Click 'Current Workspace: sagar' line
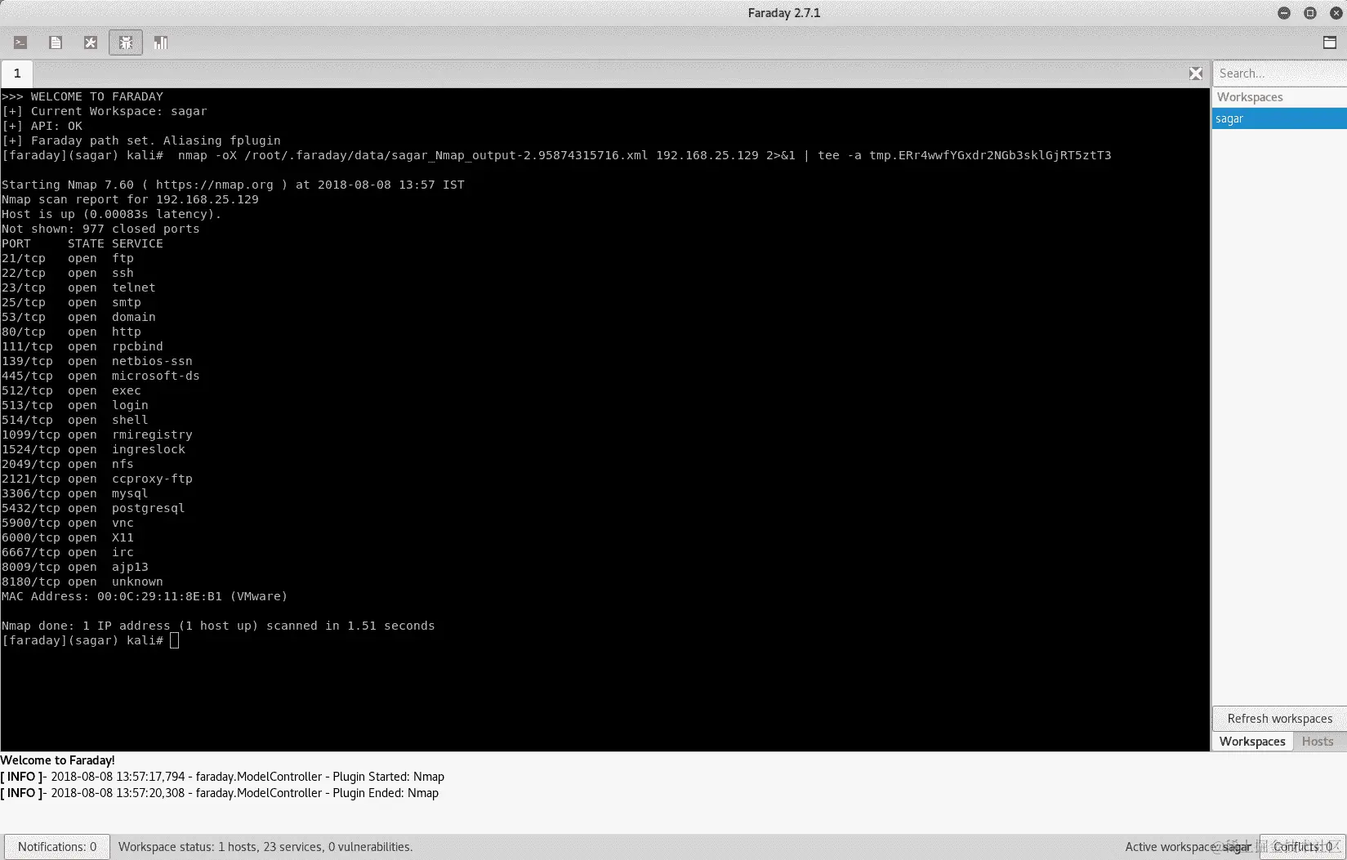The width and height of the screenshot is (1347, 860). coord(105,111)
